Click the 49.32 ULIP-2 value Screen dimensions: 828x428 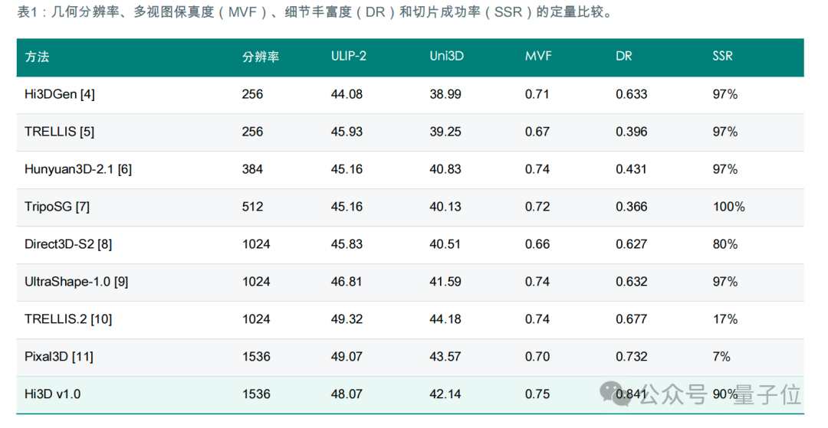tap(347, 319)
